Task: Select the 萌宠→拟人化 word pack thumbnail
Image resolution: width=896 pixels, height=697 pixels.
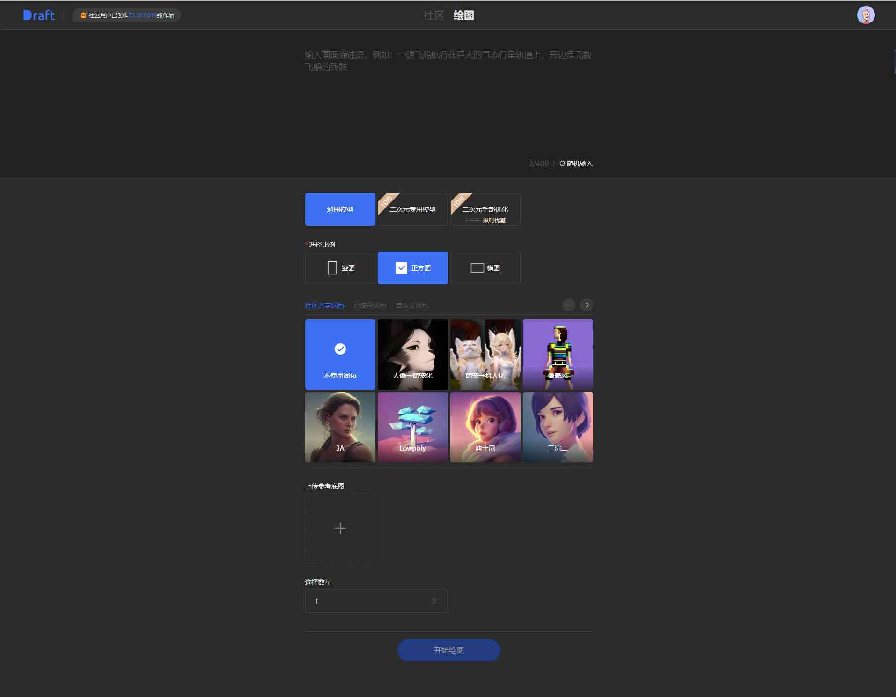Action: pyautogui.click(x=485, y=355)
